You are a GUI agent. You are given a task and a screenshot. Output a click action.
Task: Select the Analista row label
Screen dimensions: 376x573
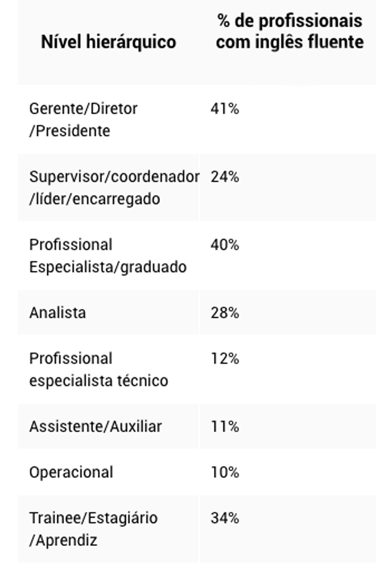[57, 313]
